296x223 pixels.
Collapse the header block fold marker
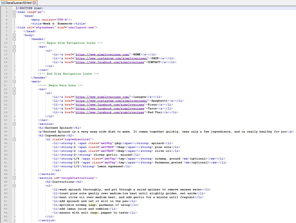coord(14,39)
